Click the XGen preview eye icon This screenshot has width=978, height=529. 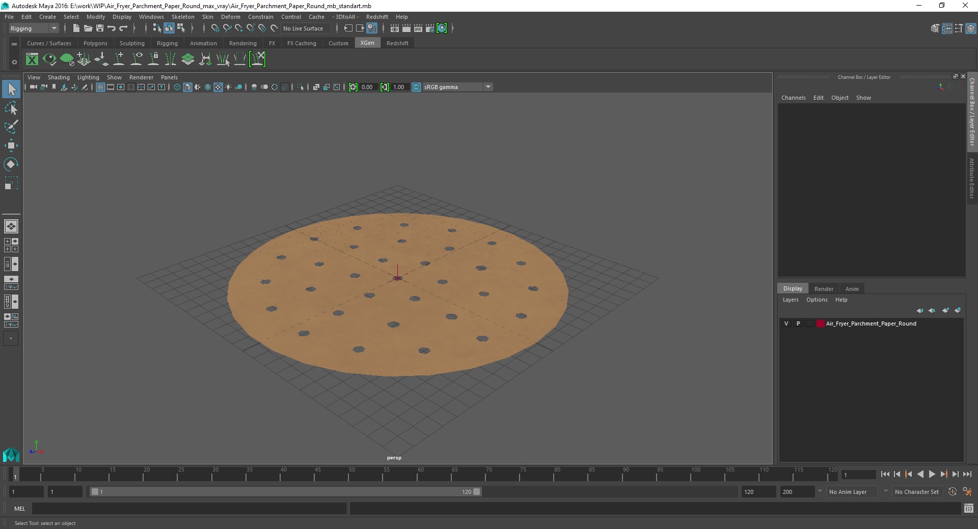point(49,60)
